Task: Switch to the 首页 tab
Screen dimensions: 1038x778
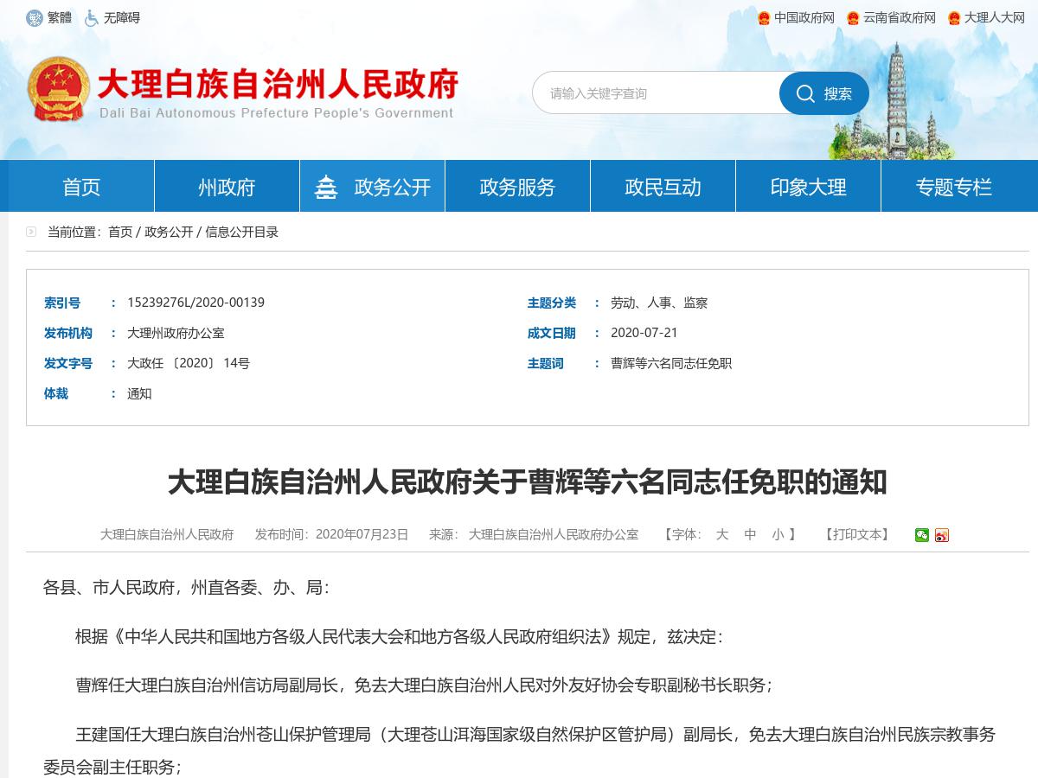Action: coord(80,185)
